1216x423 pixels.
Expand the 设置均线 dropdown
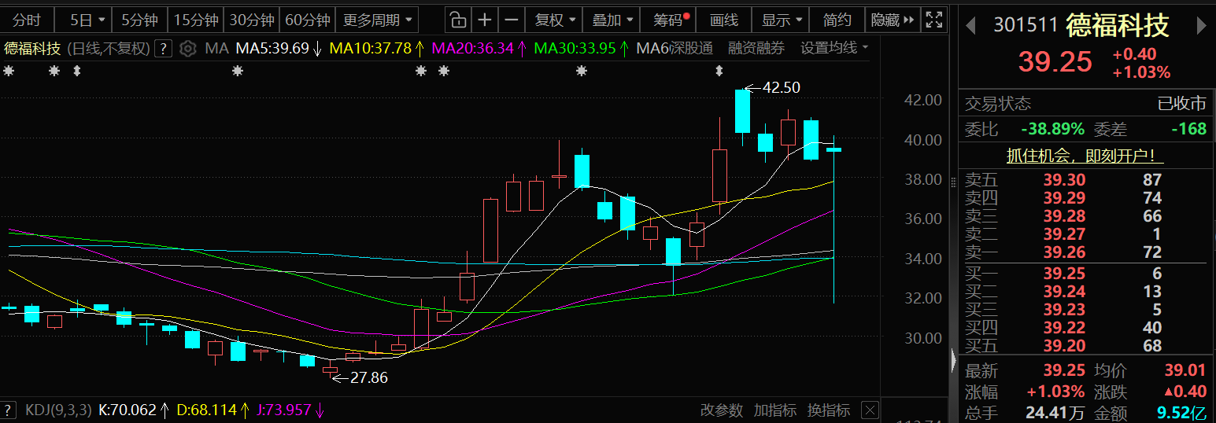click(834, 49)
